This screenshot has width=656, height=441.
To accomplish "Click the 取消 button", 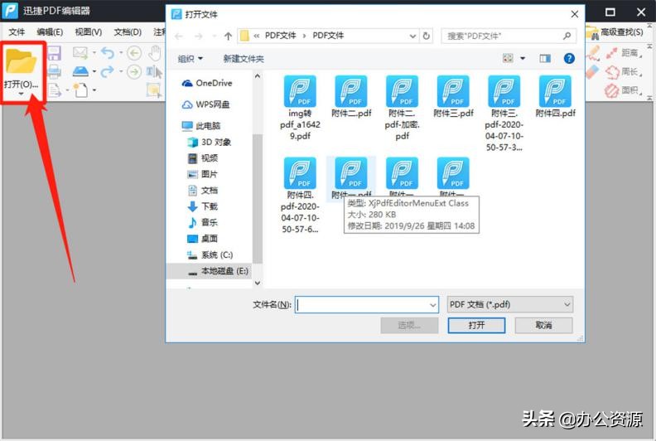I will tap(543, 326).
